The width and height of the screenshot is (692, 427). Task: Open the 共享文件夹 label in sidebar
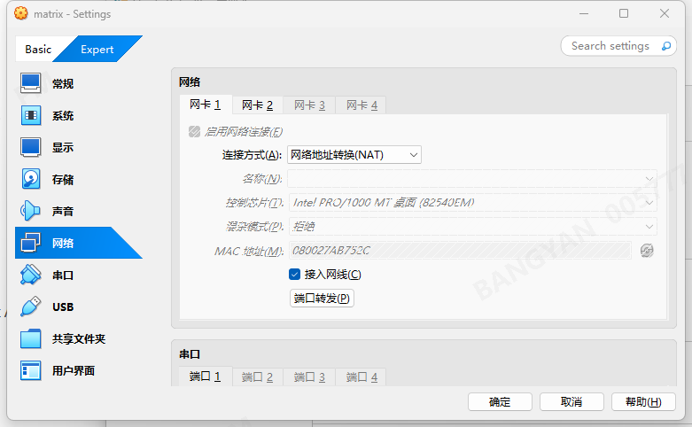[79, 338]
